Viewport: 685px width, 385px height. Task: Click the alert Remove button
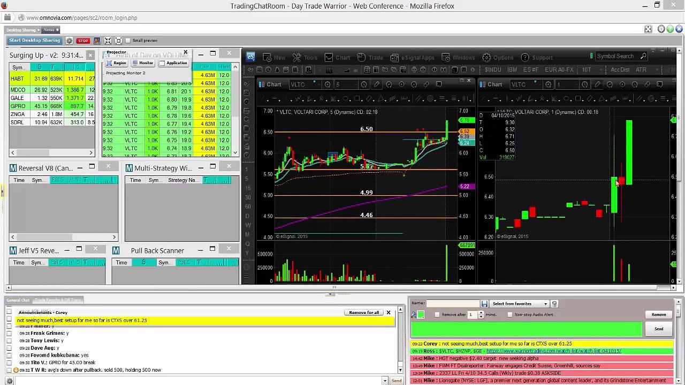(x=659, y=314)
